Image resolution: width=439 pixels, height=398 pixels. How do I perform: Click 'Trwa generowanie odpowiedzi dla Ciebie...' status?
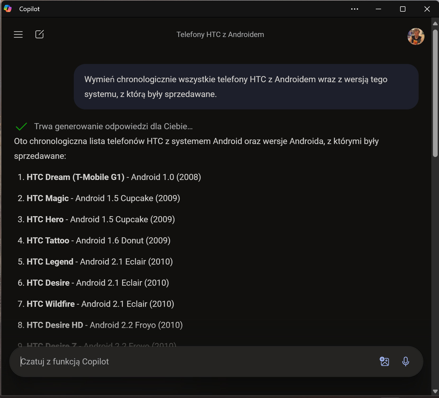(x=113, y=127)
